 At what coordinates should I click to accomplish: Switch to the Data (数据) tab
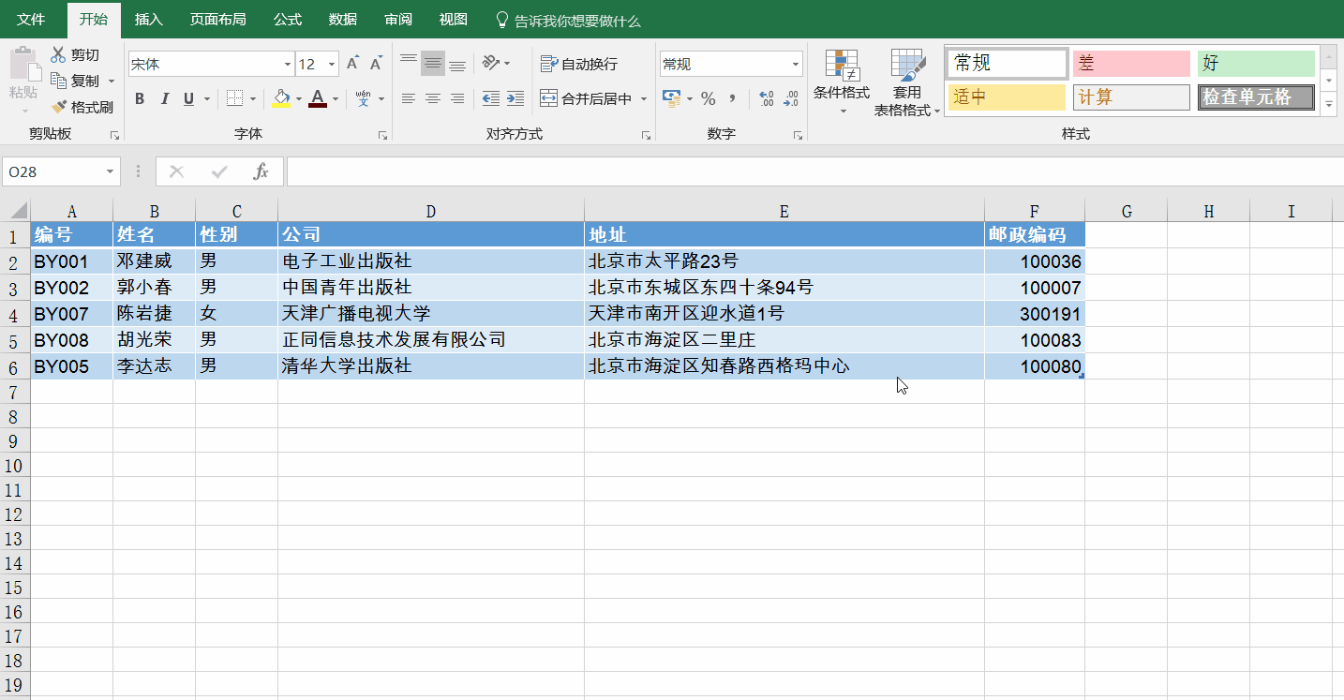point(343,20)
